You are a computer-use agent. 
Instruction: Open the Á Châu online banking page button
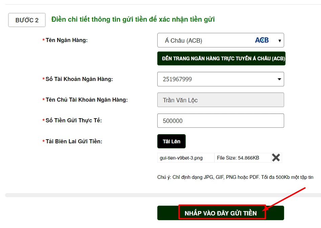(221, 59)
